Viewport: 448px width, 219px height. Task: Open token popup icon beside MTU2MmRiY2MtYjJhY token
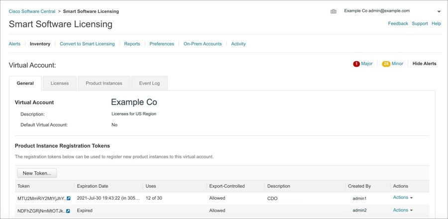click(x=69, y=198)
